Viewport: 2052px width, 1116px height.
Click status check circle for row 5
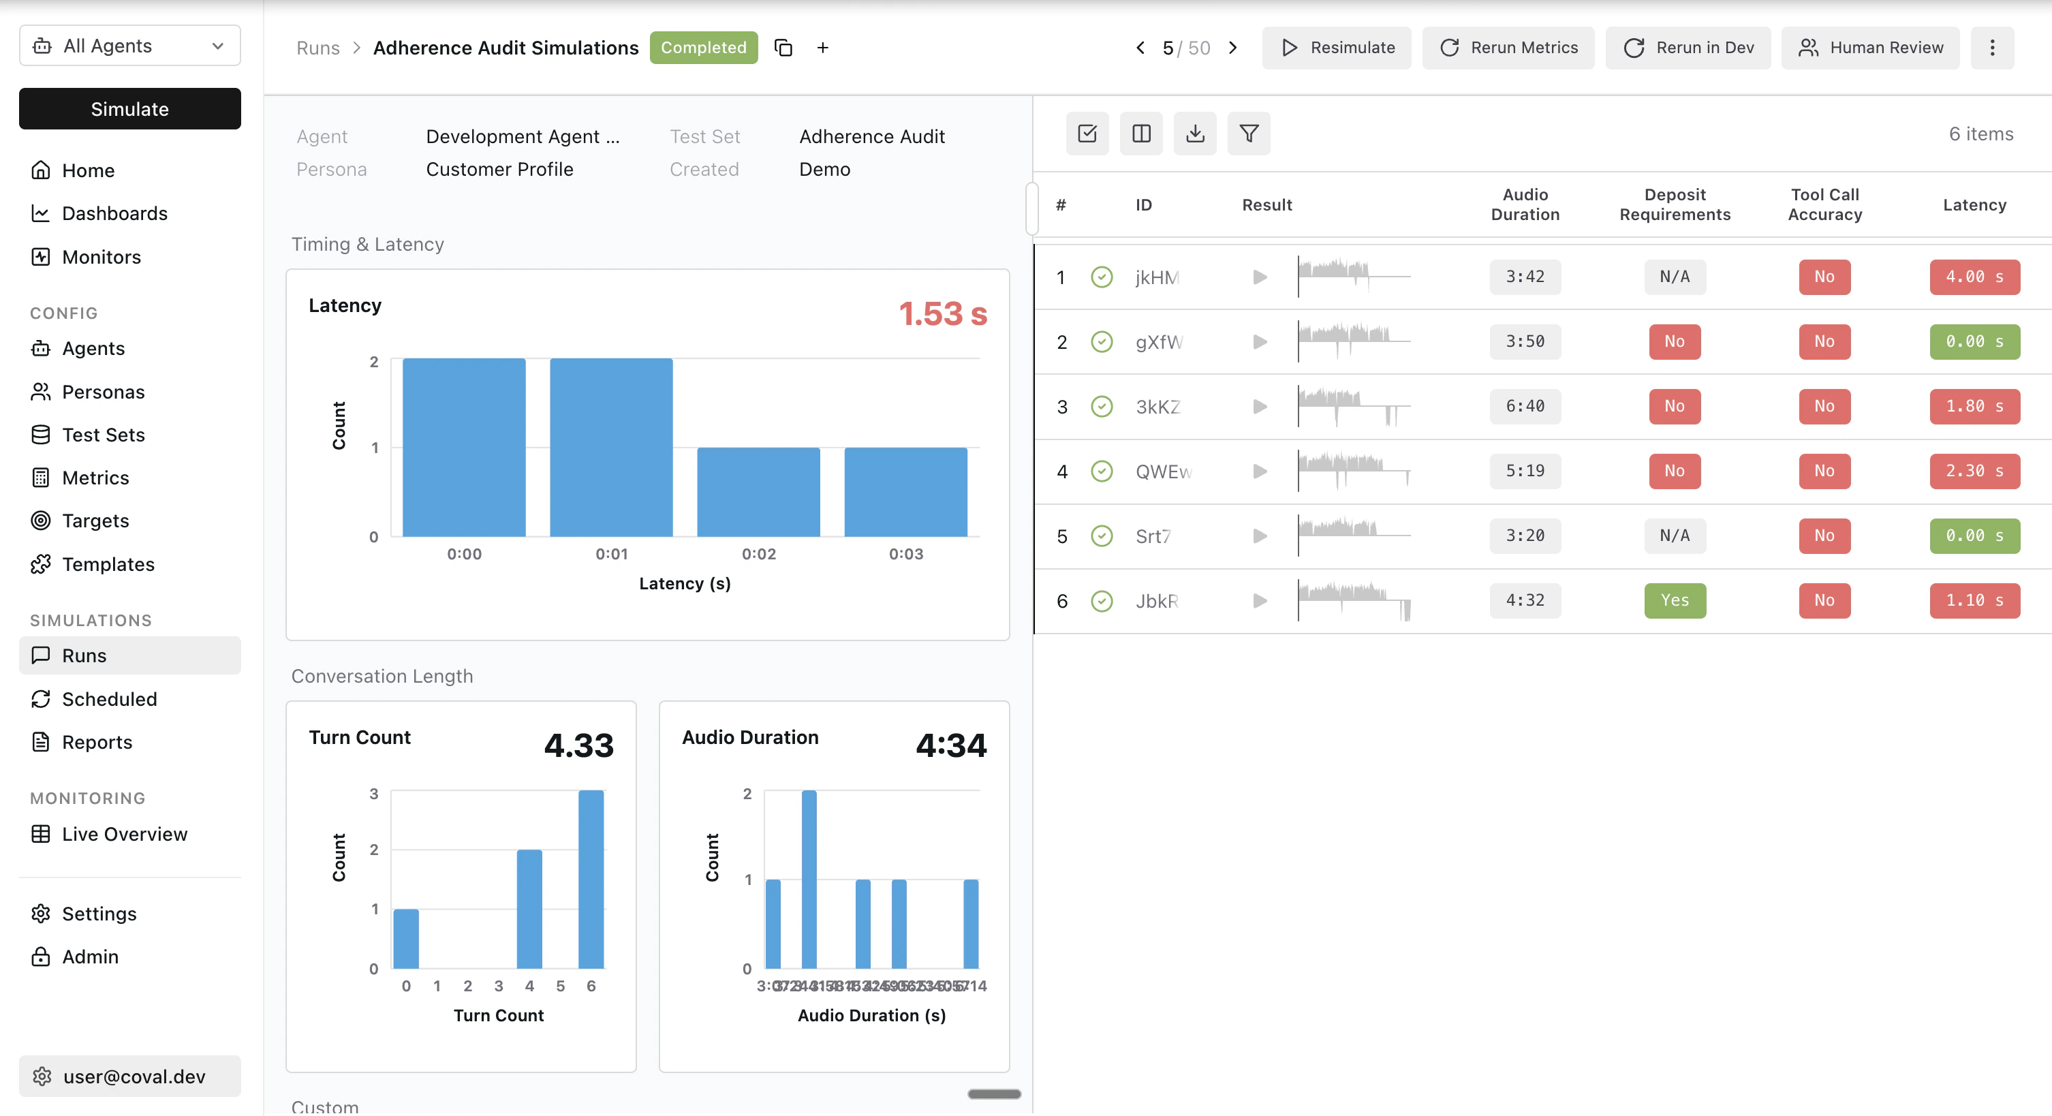[1101, 536]
